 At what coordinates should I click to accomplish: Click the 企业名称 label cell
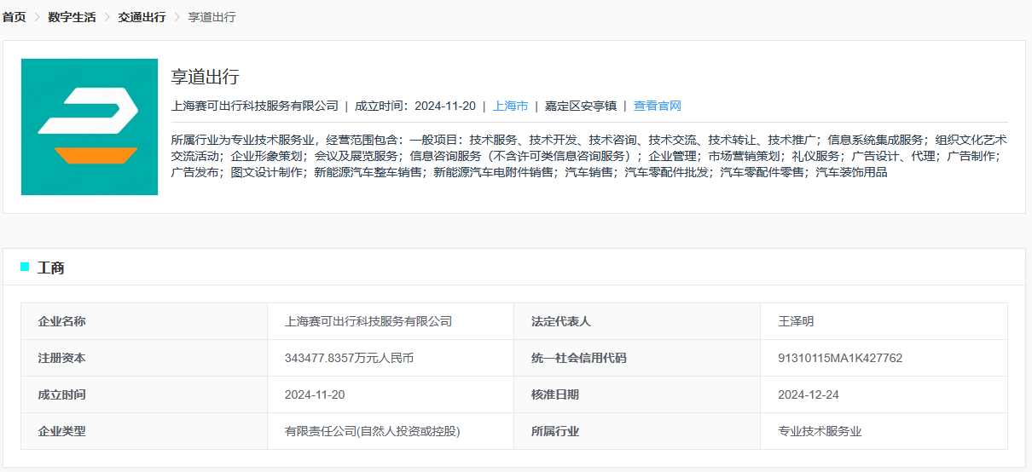tap(144, 321)
